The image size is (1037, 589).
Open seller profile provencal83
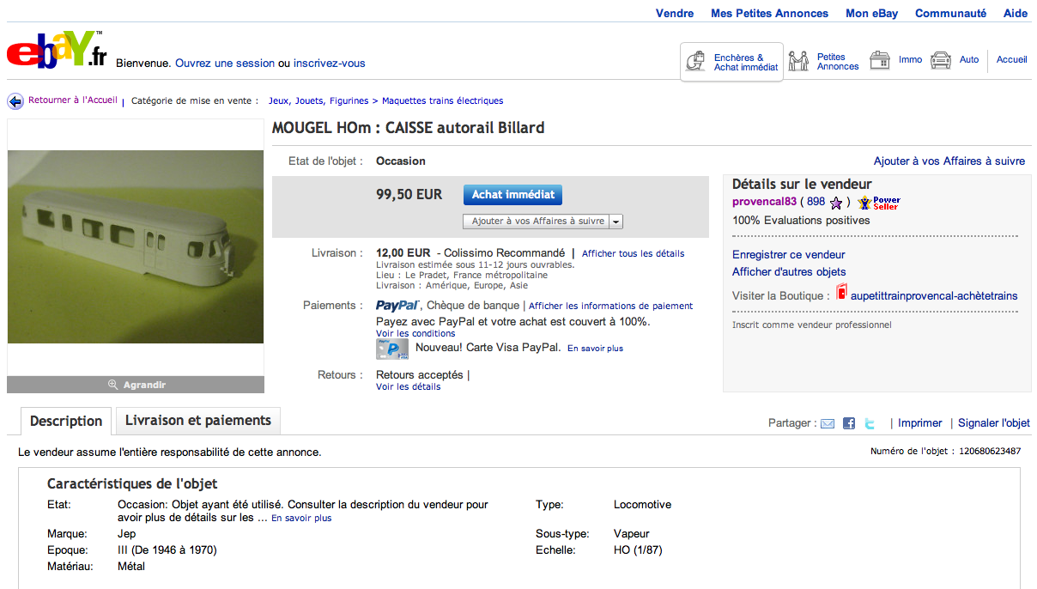[763, 202]
